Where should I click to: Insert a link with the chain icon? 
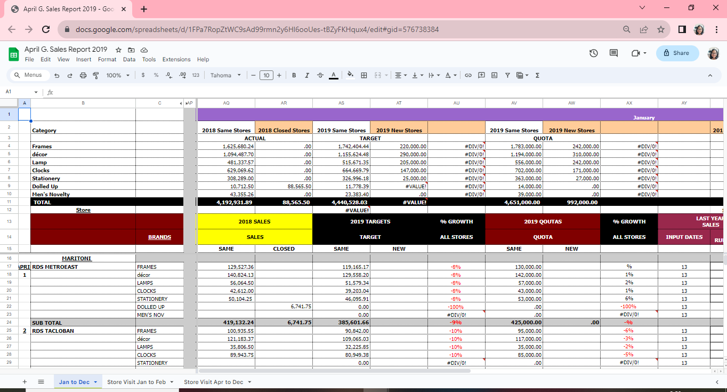tap(468, 76)
